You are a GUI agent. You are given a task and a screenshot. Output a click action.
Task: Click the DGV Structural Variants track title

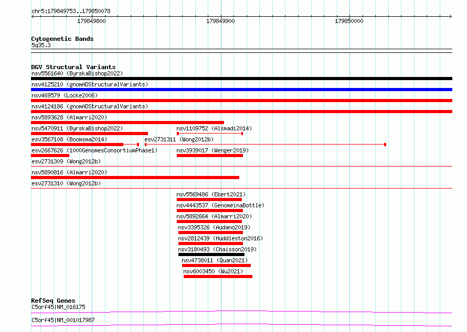(x=73, y=67)
